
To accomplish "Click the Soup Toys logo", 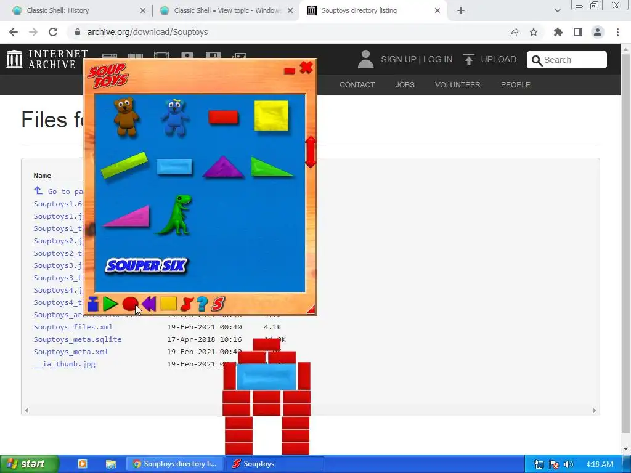I will (108, 75).
